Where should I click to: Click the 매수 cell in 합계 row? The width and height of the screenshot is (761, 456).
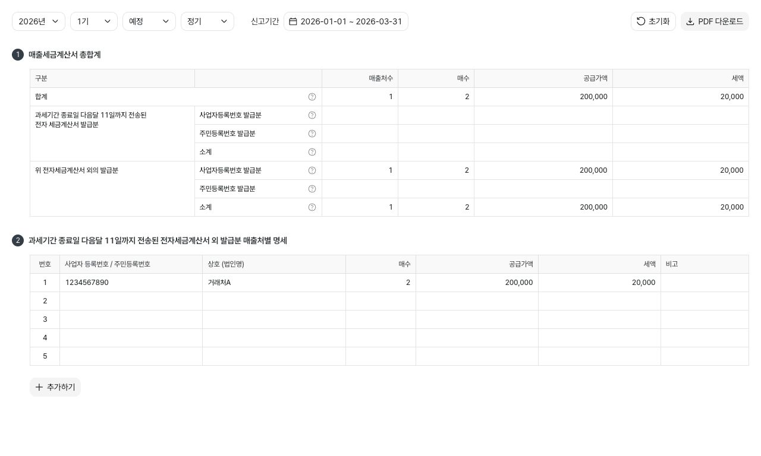pyautogui.click(x=436, y=97)
